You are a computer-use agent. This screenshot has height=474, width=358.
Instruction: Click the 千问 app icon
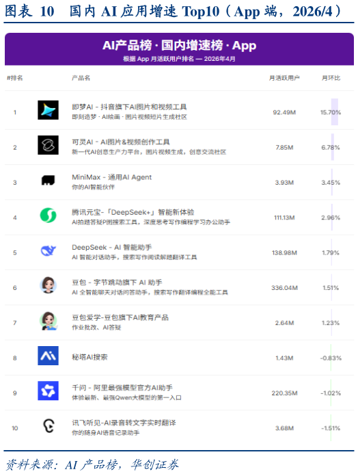point(48,391)
